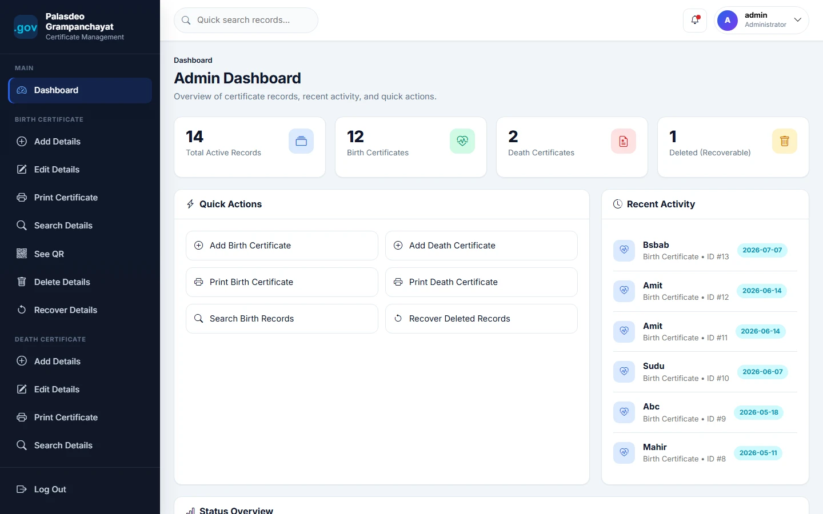
Task: Expand the admin account dropdown chevron
Action: 798,20
